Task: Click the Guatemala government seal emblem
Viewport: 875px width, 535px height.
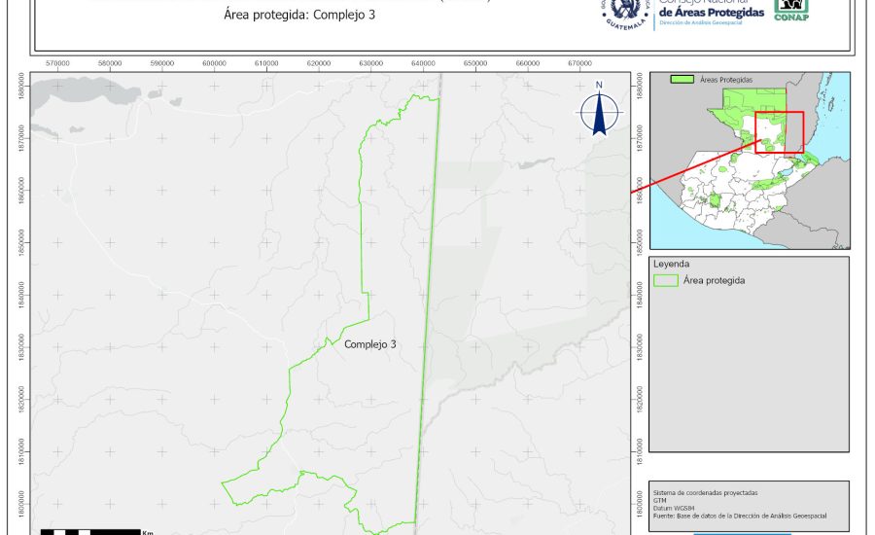Action: (625, 13)
